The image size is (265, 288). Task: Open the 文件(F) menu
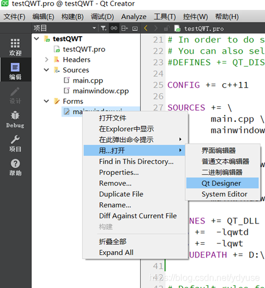point(14,17)
